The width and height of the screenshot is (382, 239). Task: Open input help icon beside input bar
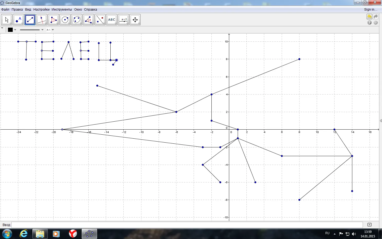click(370, 225)
